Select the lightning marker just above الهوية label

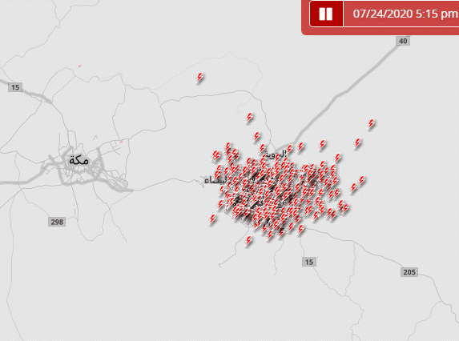click(x=263, y=148)
